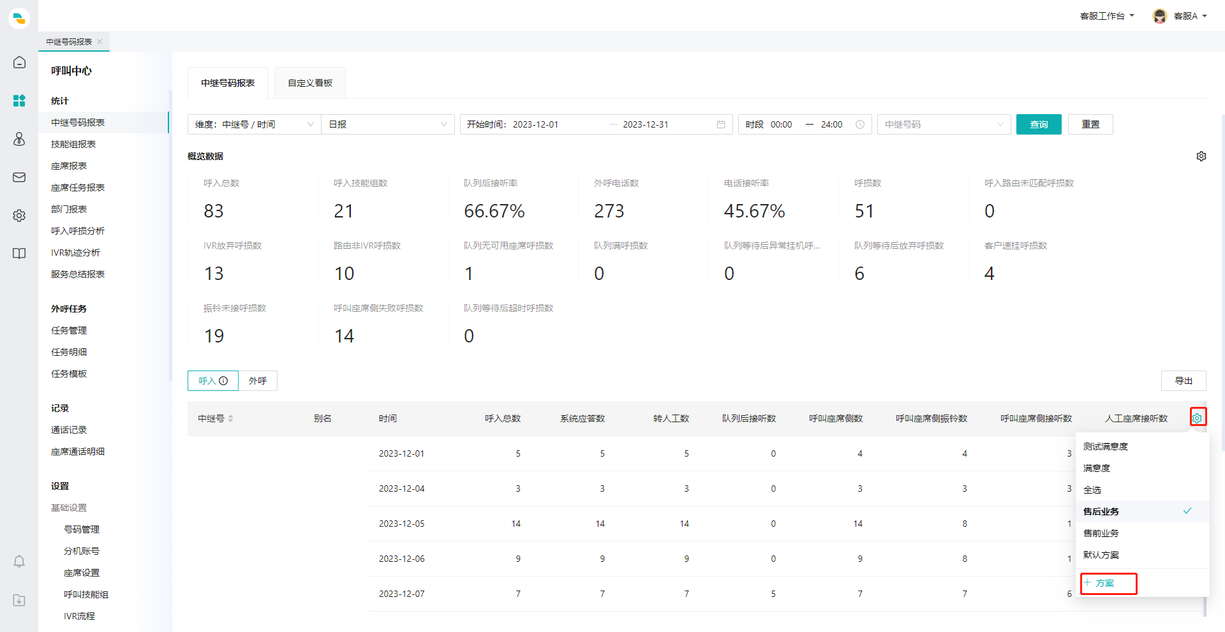
Task: Open IVR流程 in sidebar
Action: tap(79, 616)
